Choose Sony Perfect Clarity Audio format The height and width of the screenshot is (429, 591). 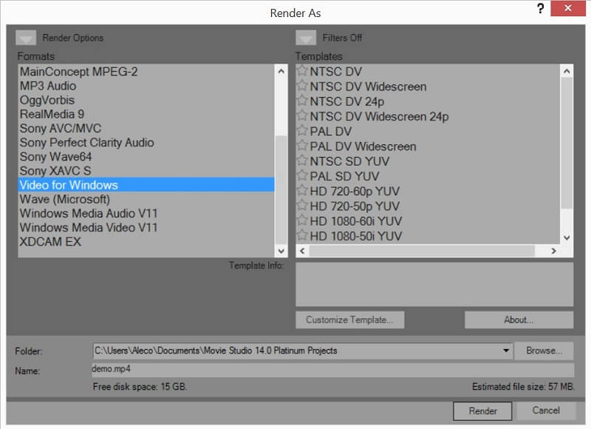click(146, 143)
